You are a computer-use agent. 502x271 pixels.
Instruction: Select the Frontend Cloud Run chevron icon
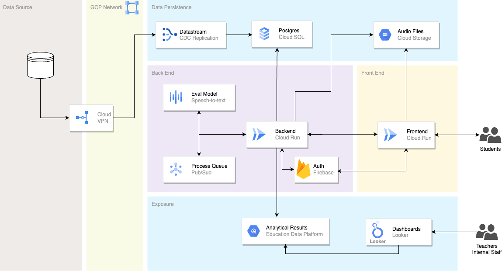point(390,135)
